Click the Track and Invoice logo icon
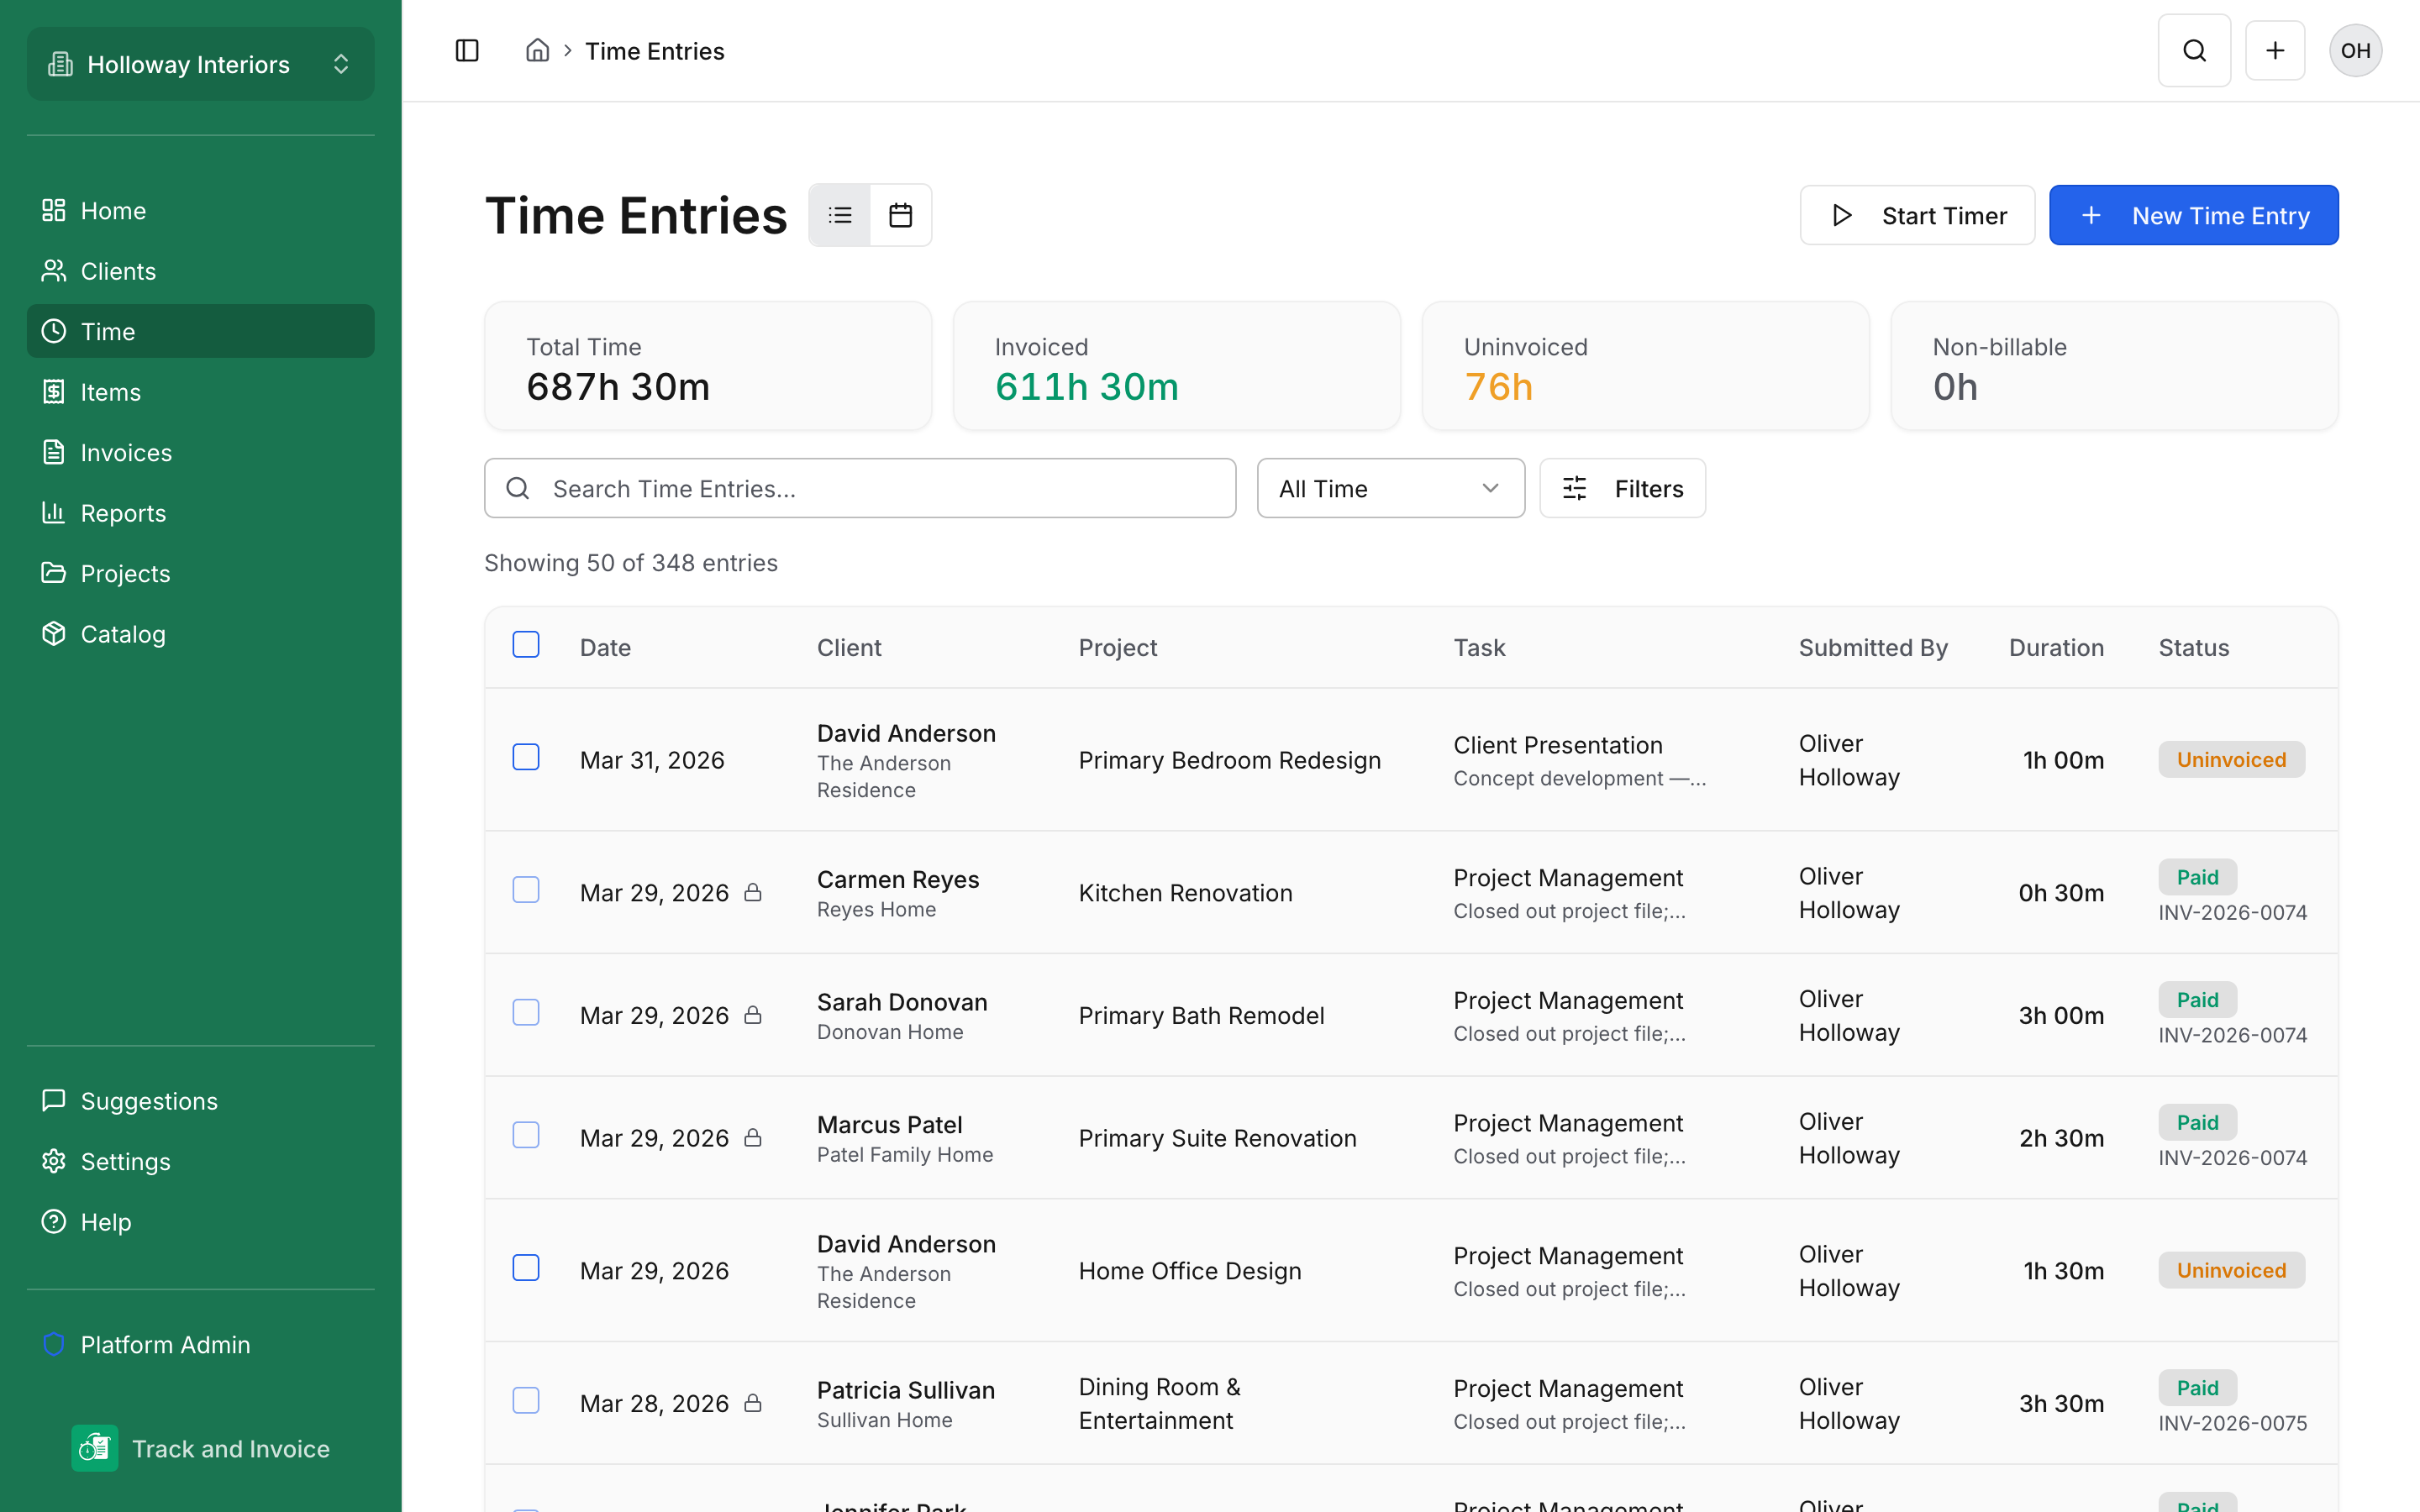 (x=95, y=1448)
